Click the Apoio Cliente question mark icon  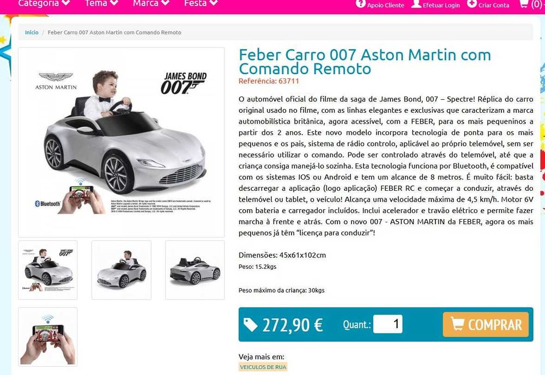click(x=361, y=4)
